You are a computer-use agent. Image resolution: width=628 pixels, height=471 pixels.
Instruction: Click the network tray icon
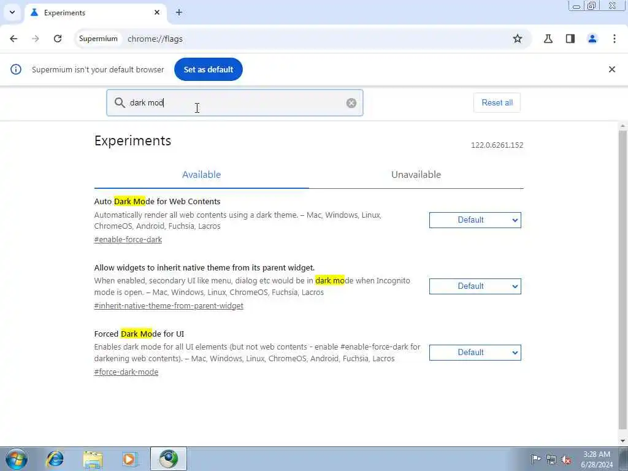(x=551, y=459)
